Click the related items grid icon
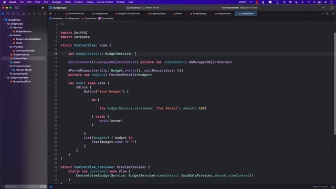 click(x=50, y=14)
